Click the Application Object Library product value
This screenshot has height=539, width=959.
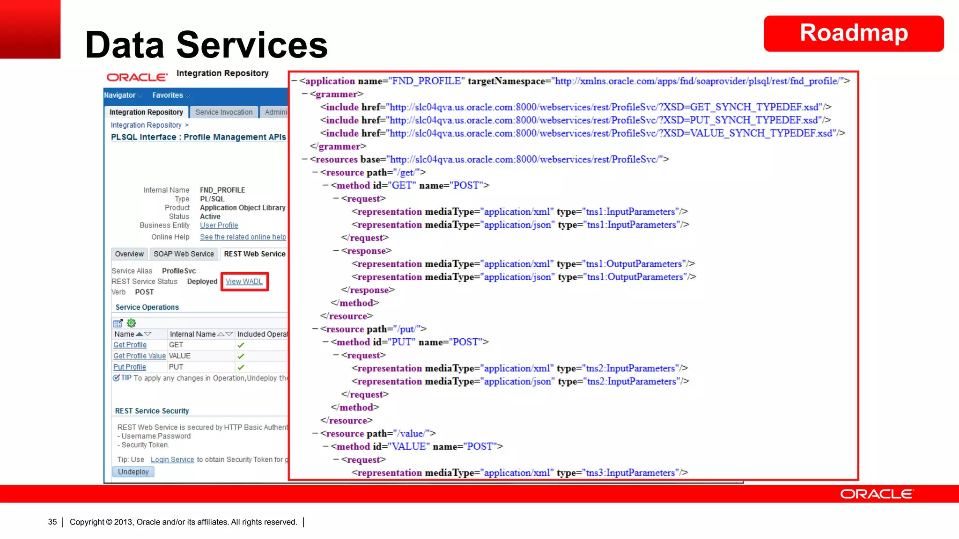point(243,208)
